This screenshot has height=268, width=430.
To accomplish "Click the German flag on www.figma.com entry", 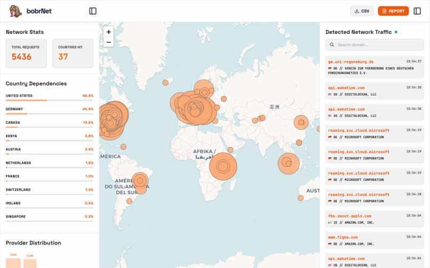I will (x=330, y=244).
